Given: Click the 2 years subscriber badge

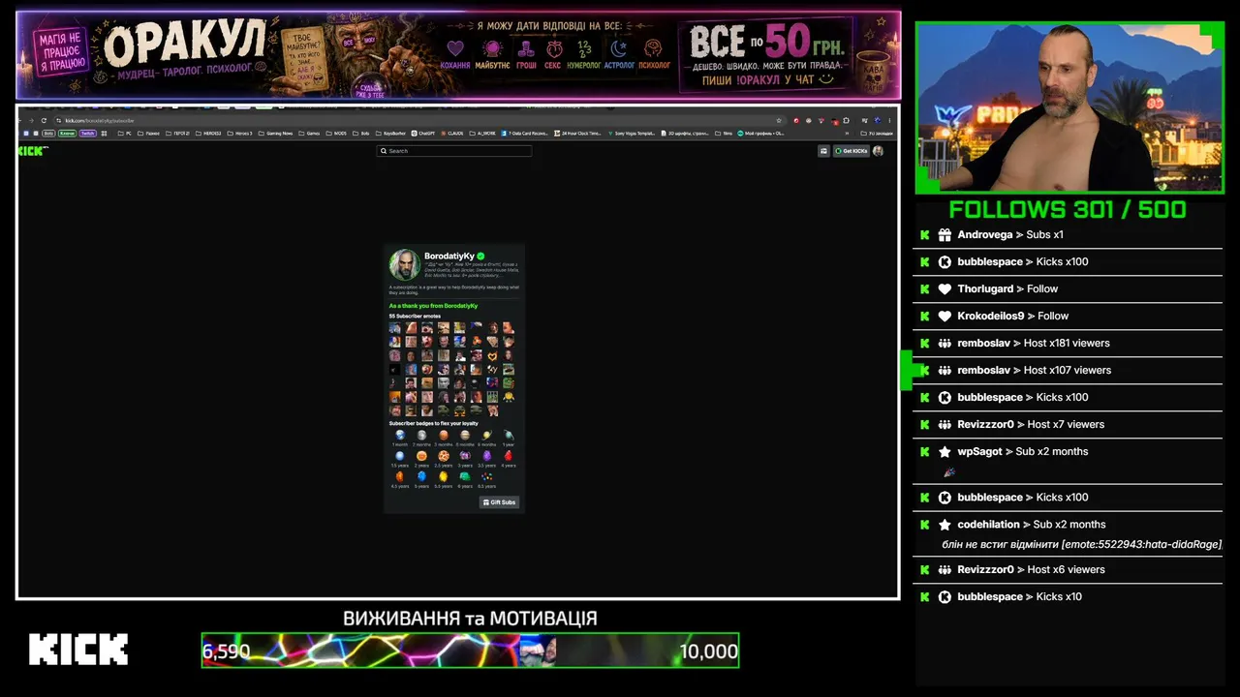Looking at the screenshot, I should [x=421, y=458].
